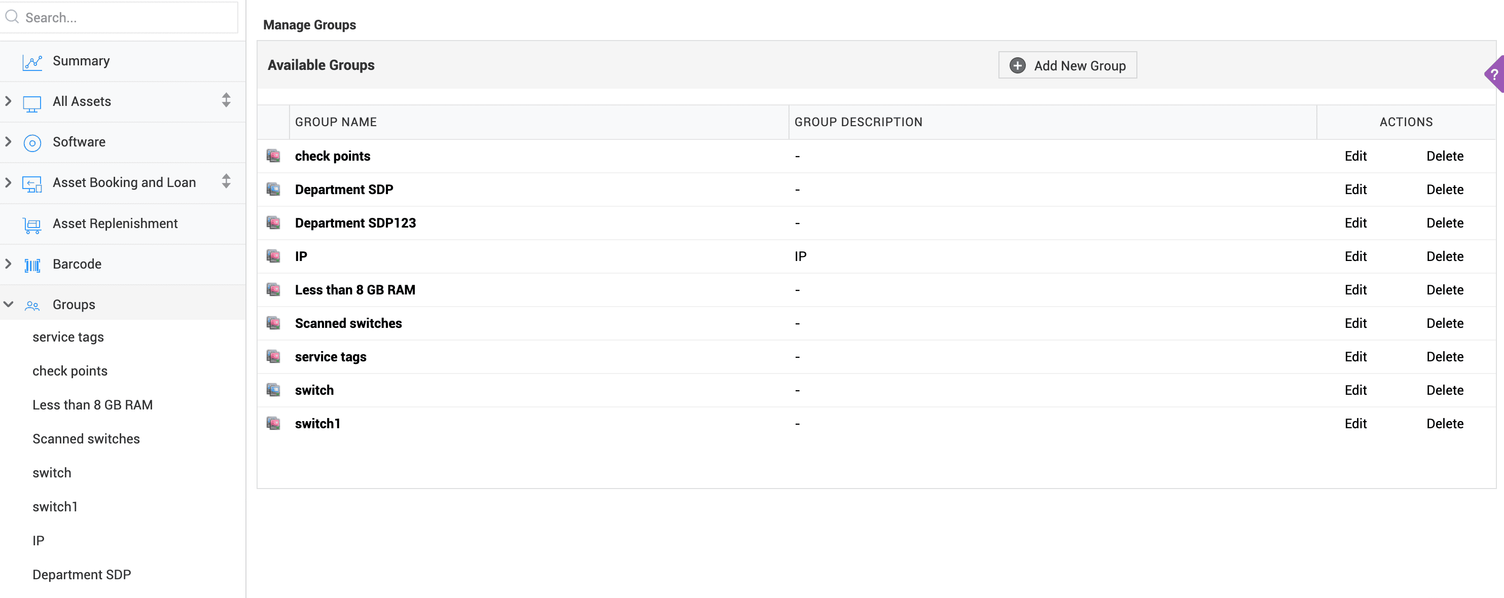Click reorder arrows beside Asset Booking and Loan
1504x598 pixels.
(226, 181)
